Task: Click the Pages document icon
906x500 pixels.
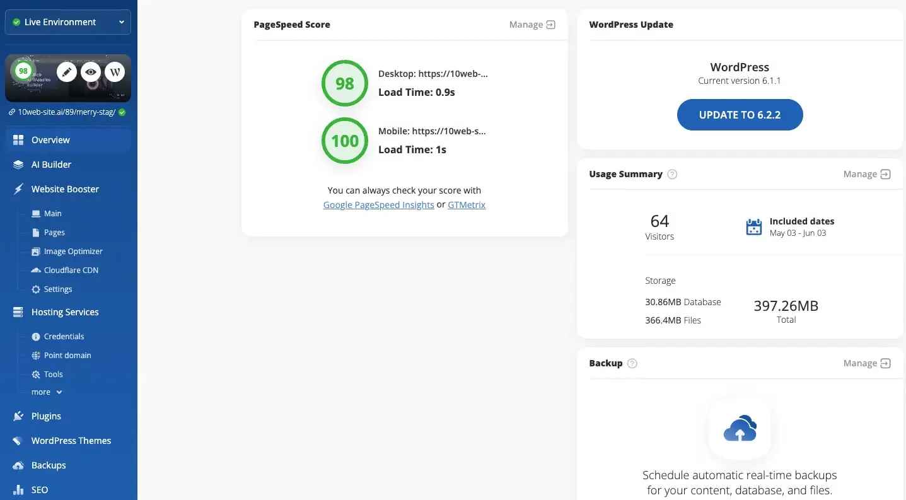Action: [36, 233]
